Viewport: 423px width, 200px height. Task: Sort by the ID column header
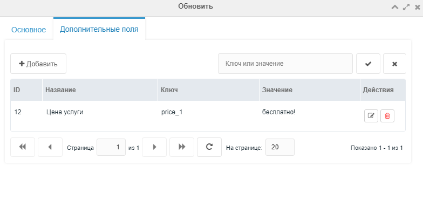(x=26, y=90)
